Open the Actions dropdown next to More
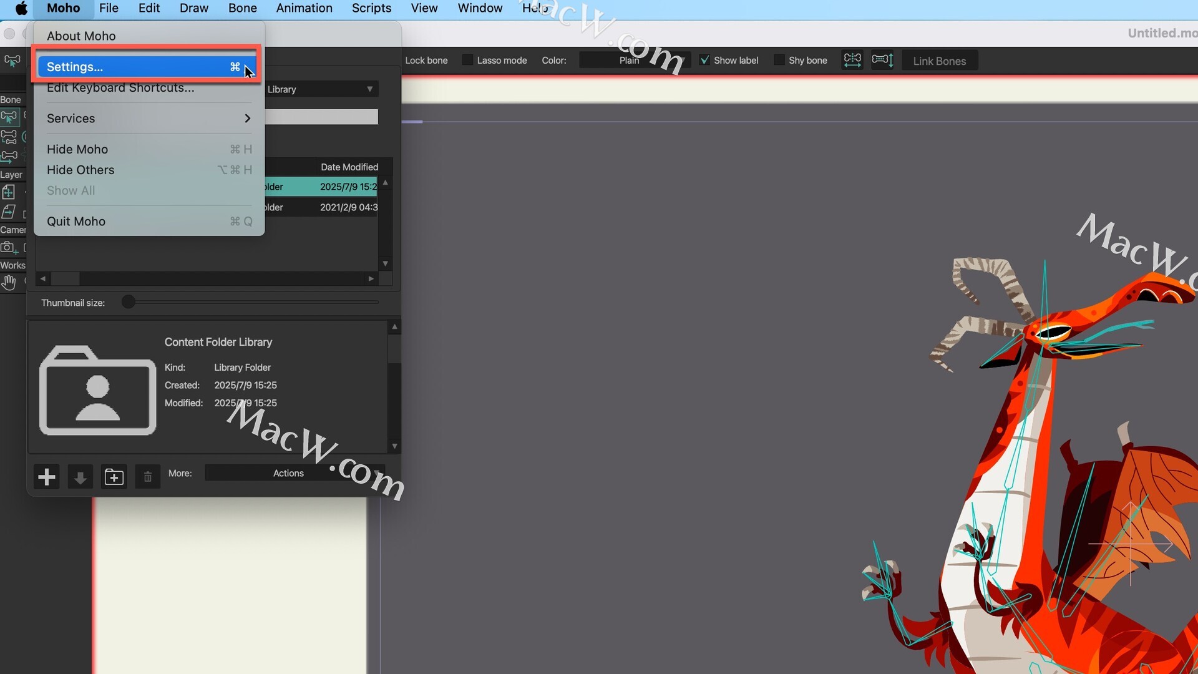 [x=295, y=473]
